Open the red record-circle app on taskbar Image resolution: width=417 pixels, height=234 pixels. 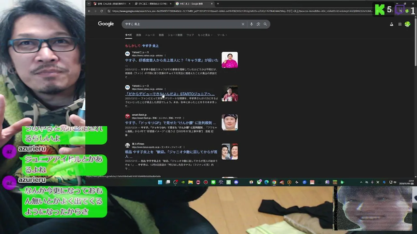[x=206, y=182]
